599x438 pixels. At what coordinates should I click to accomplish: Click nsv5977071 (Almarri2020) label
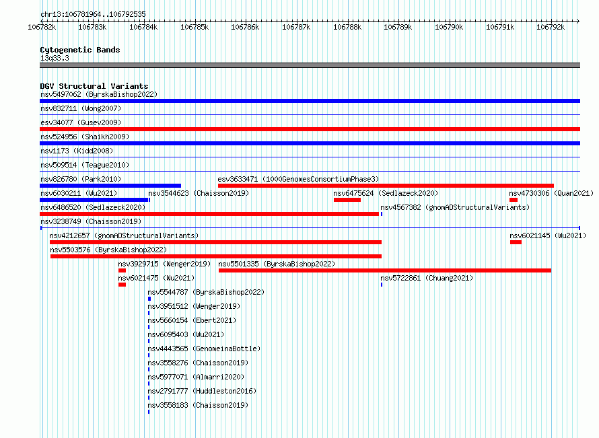point(196,377)
